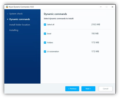The image size is (120, 98).
Task: Cancel the installation
Action: coord(105,89)
